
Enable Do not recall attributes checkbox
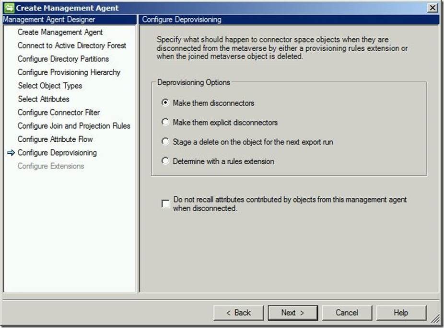(165, 204)
